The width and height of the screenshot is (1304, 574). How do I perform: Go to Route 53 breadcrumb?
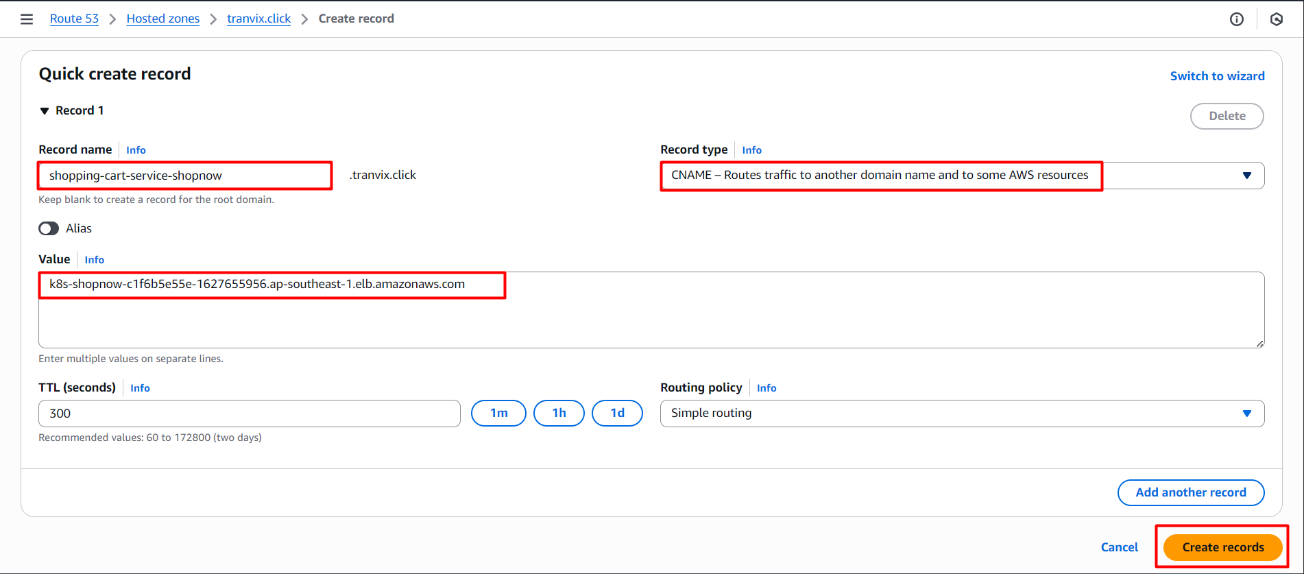point(74,19)
